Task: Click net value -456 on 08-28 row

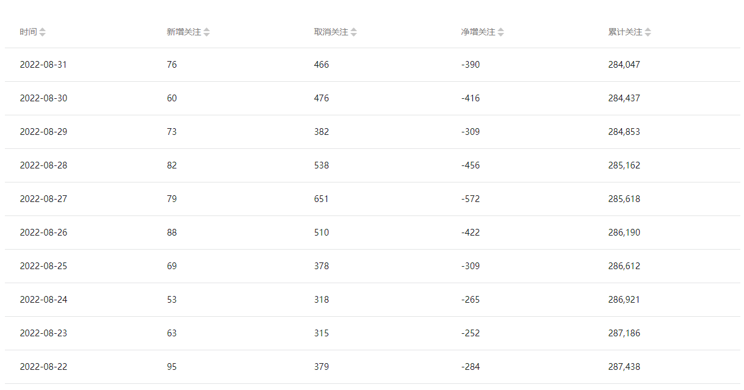Action: pyautogui.click(x=471, y=165)
